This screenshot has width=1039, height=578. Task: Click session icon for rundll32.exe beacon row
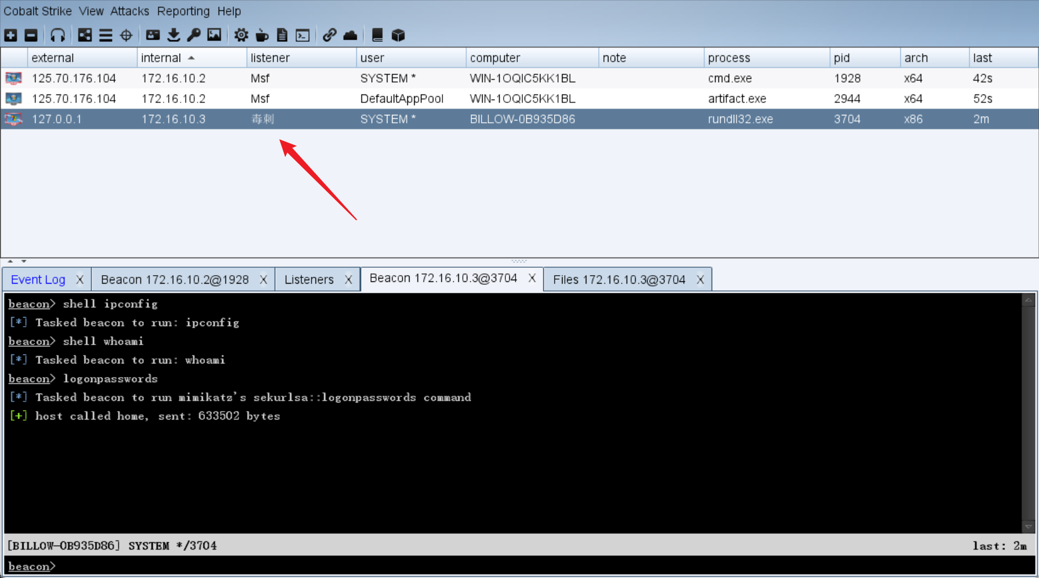[14, 119]
